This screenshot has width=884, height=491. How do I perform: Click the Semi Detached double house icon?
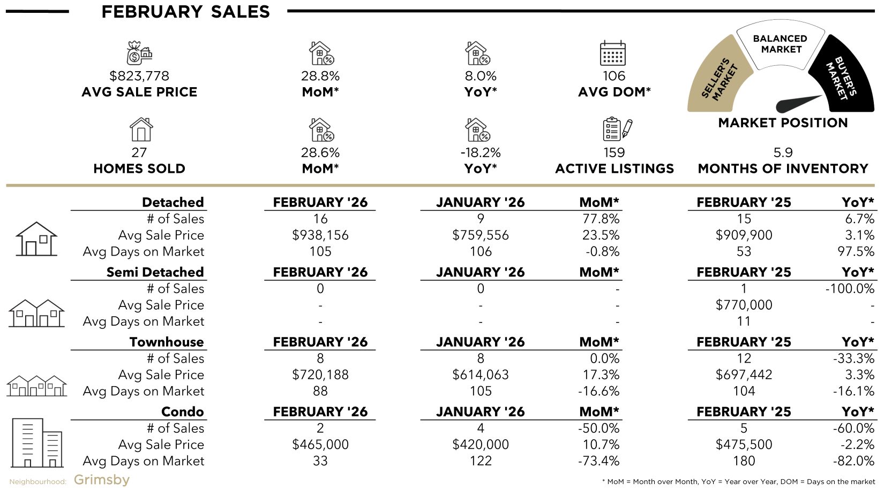(36, 313)
